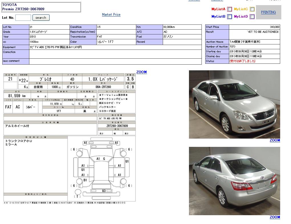
Task: Open the front view photo of the Premio
Action: pos(234,104)
